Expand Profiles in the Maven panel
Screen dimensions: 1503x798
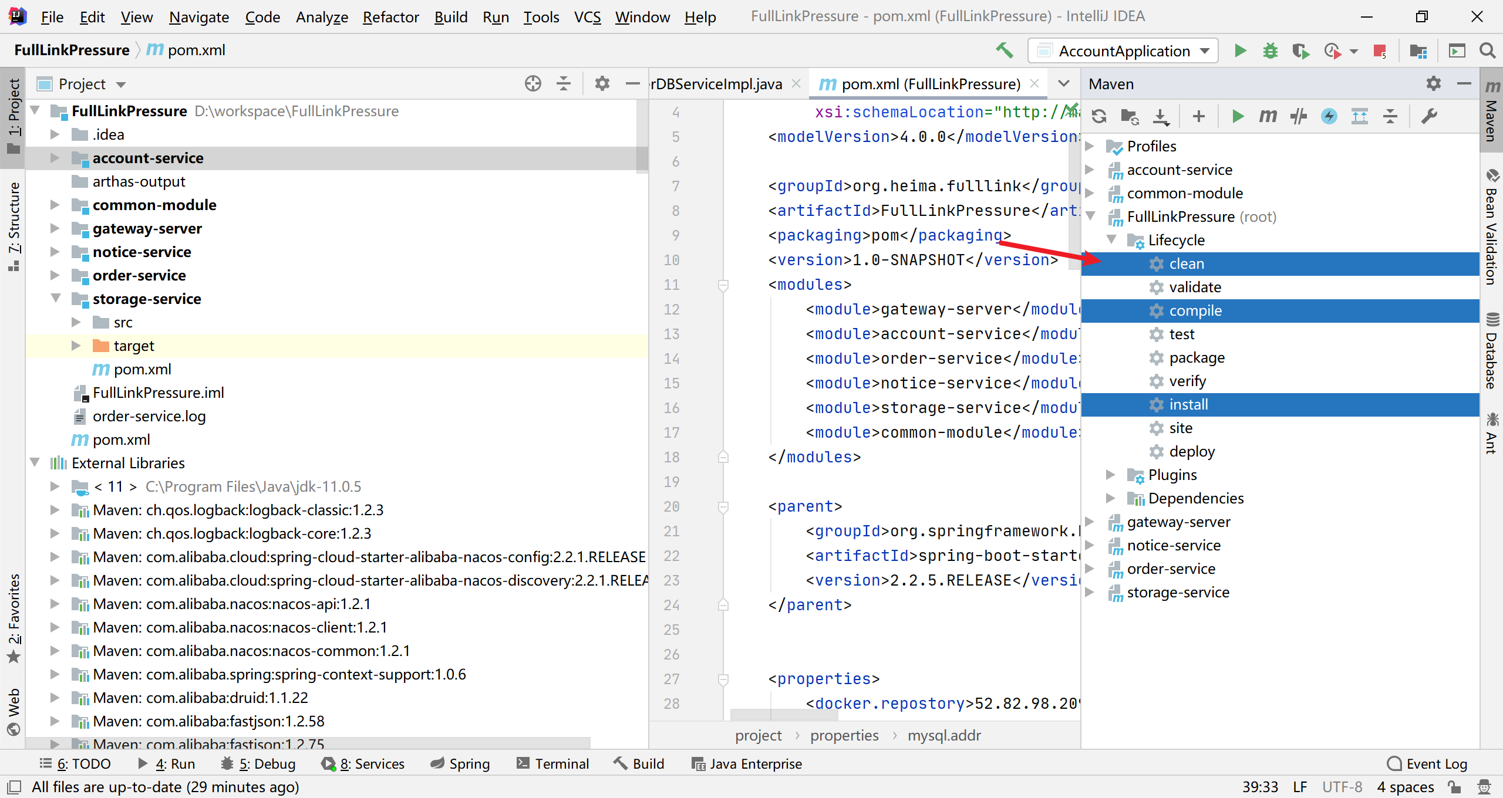pyautogui.click(x=1089, y=146)
